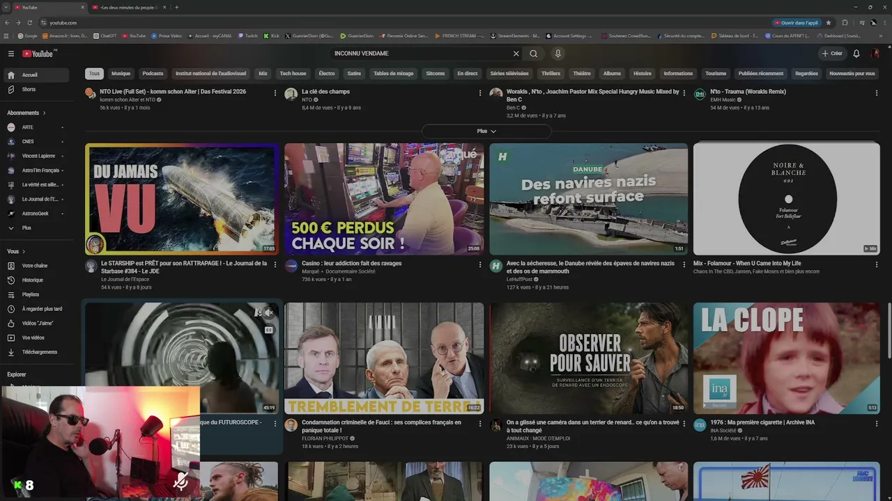The height and width of the screenshot is (501, 892).
Task: Open the Noire & Blanche mix thumbnail
Action: [787, 199]
